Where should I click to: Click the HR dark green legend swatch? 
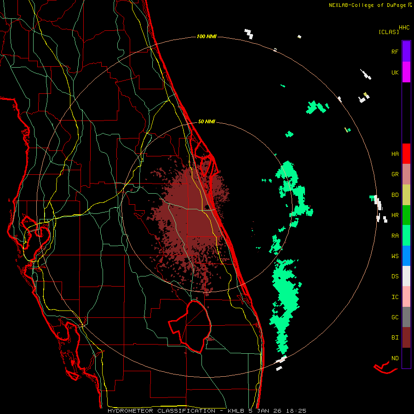406,215
